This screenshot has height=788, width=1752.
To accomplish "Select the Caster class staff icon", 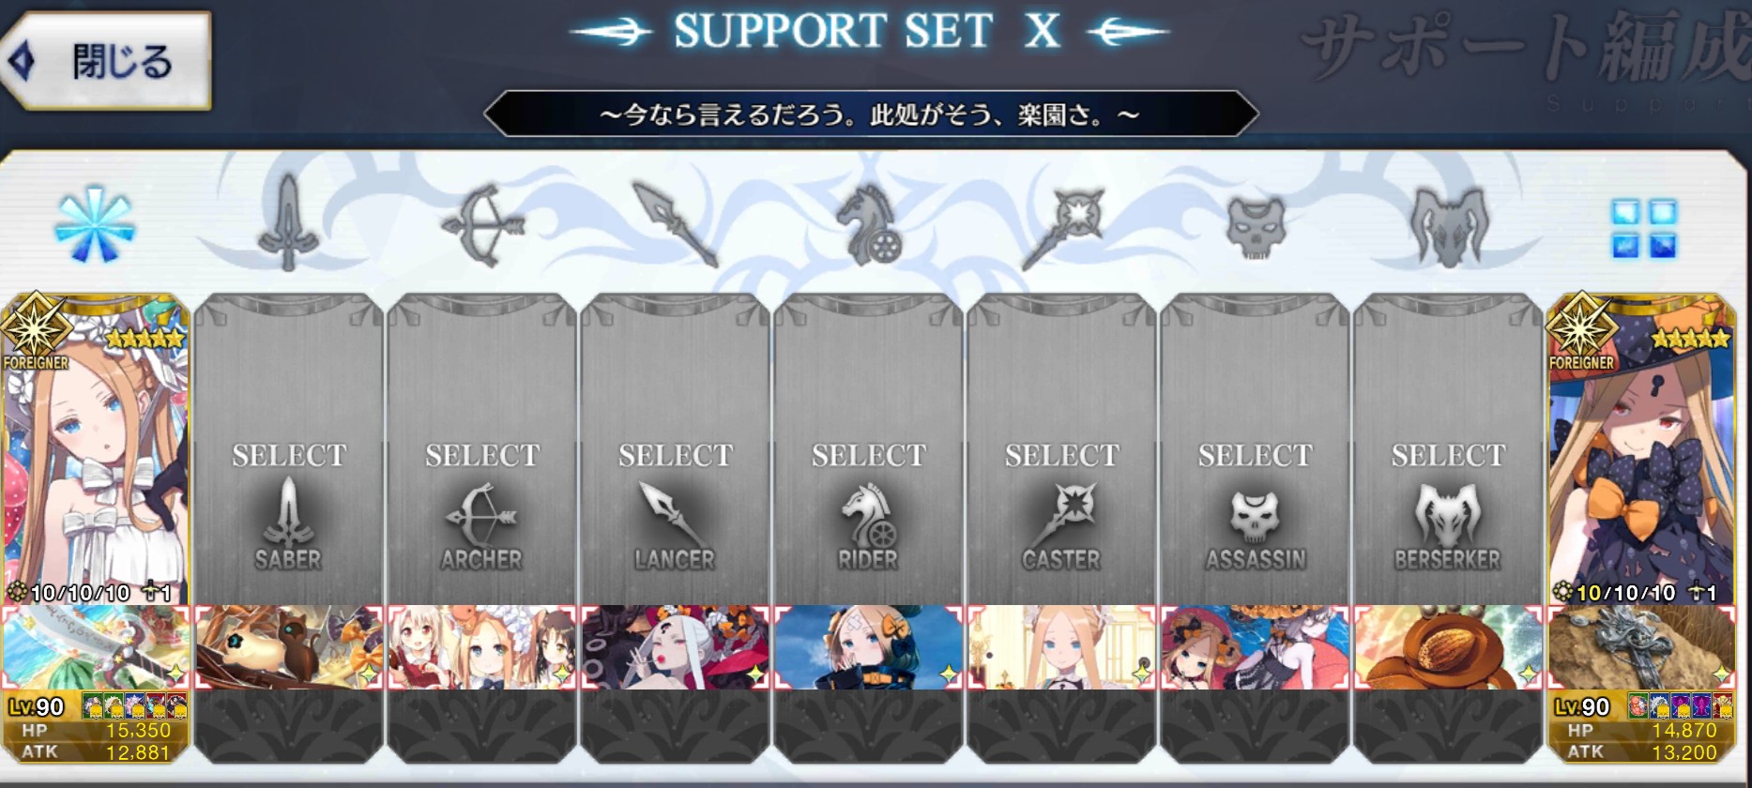I will (1062, 227).
